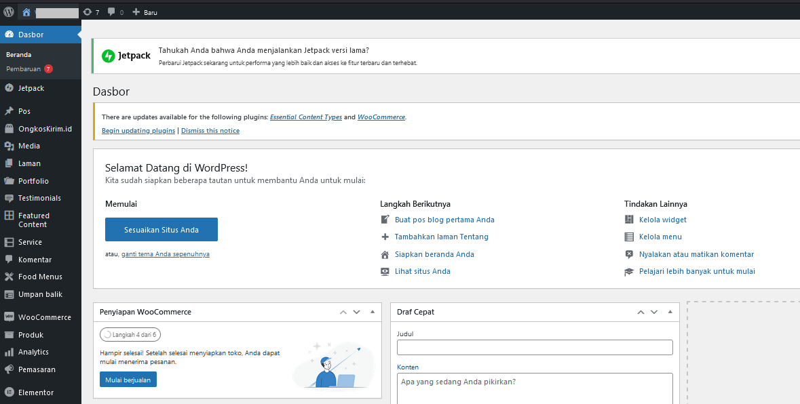This screenshot has width=800, height=404.
Task: Open the comments bubble icon in admin bar
Action: pyautogui.click(x=111, y=12)
